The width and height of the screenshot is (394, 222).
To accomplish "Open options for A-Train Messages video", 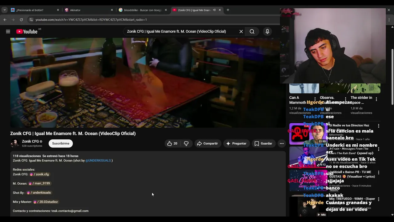I will point(379,149).
